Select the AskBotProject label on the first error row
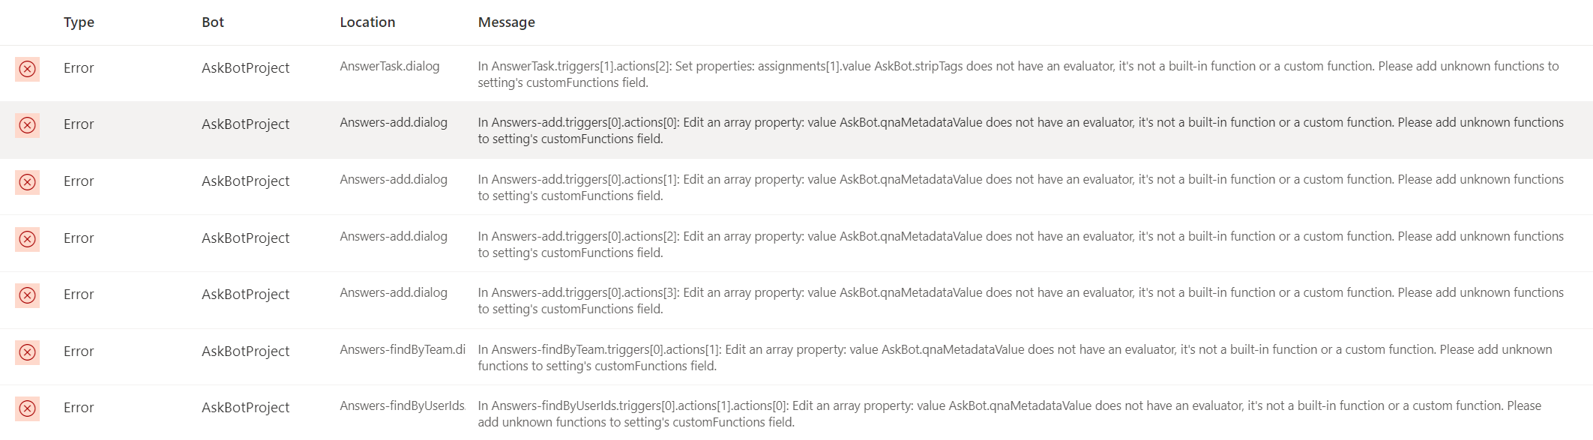 pyautogui.click(x=244, y=68)
